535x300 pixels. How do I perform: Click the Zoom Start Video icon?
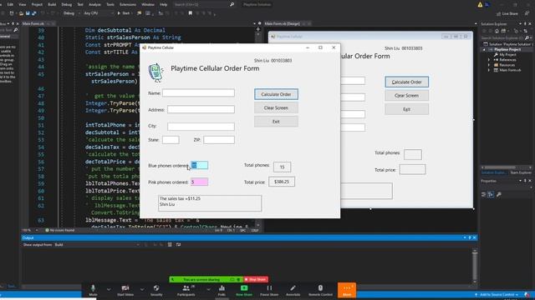pos(125,288)
